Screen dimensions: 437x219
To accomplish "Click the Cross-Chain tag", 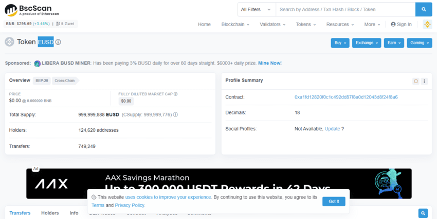I will (64, 81).
